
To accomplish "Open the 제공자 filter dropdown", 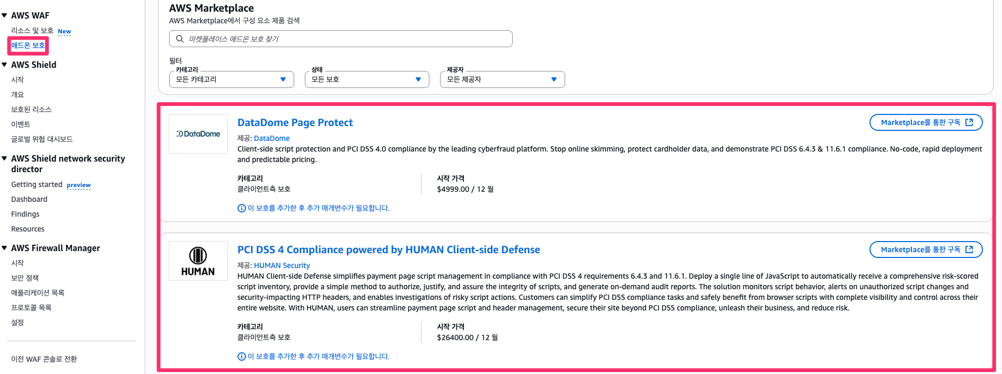I will pyautogui.click(x=503, y=79).
